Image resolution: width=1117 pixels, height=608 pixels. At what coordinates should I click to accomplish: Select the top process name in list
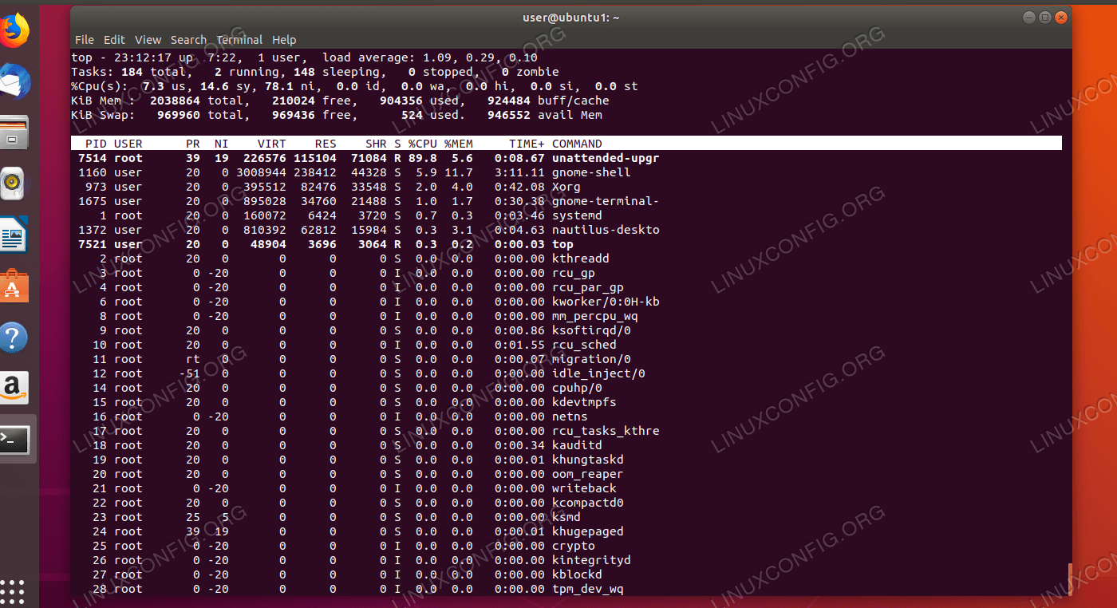coord(562,244)
